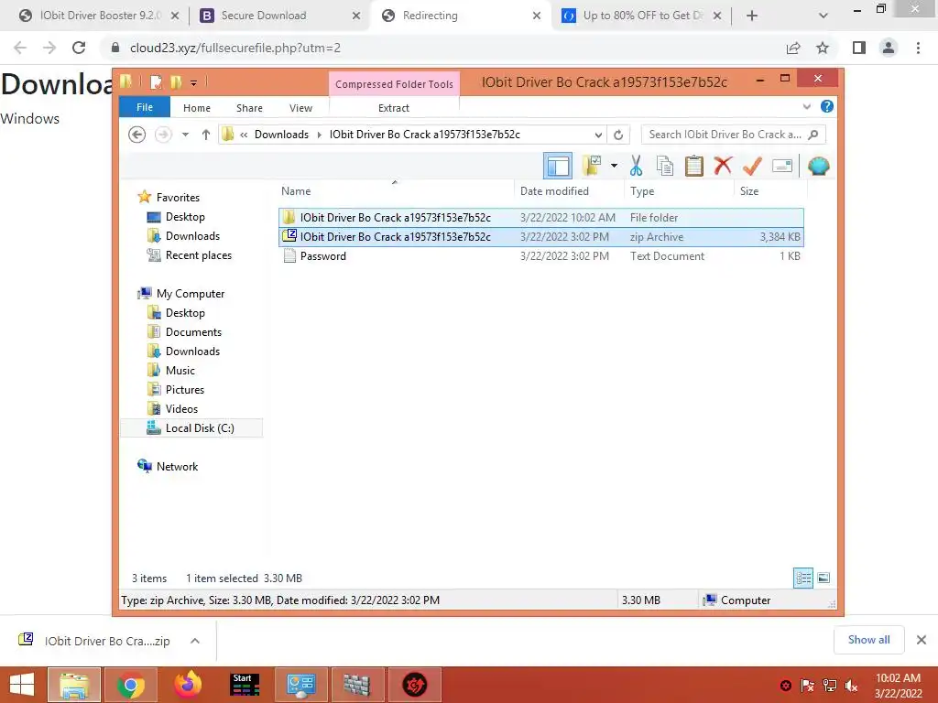Click Downloads in the address breadcrumb
This screenshot has height=703, width=938.
281,135
